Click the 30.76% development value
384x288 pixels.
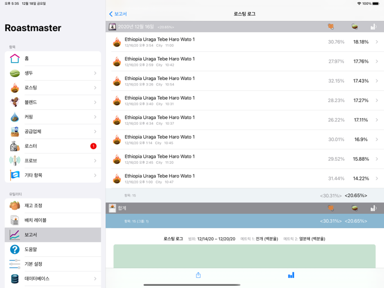(336, 42)
